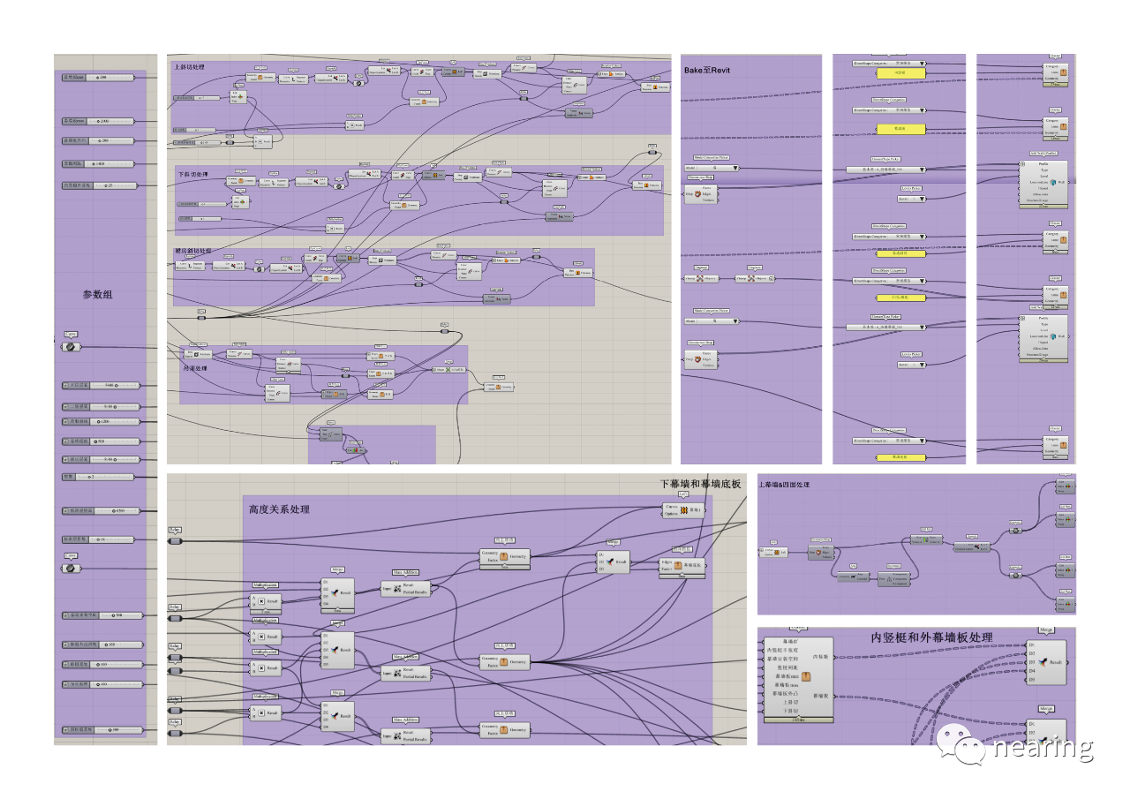
Task: Select dark grid-icon component in 下斜切处理 group
Action: coord(433,176)
